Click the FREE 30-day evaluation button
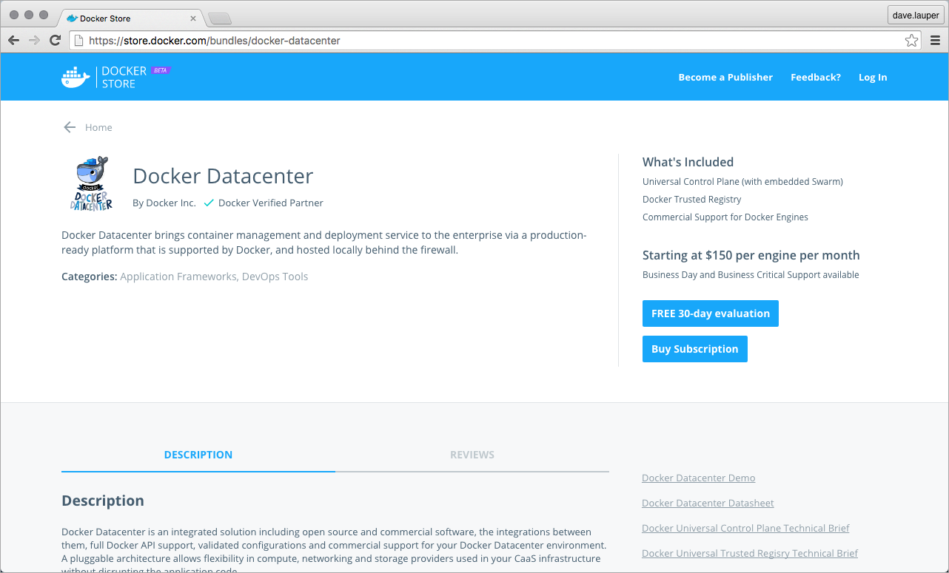949x573 pixels. pyautogui.click(x=710, y=313)
